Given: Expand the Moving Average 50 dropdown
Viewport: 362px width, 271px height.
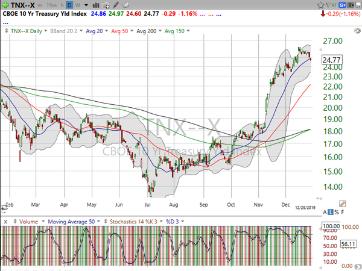Looking at the screenshot, I should click(x=98, y=222).
